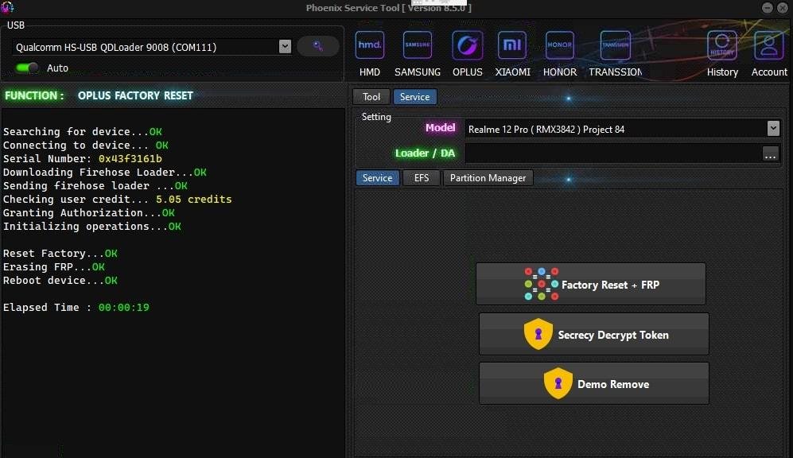Run Factory Reset + FRP

(590, 284)
